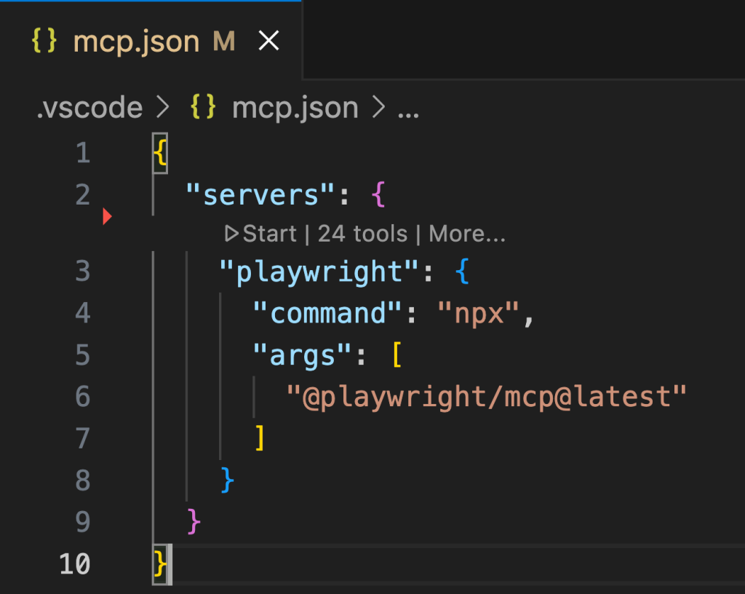745x594 pixels.
Task: Expand the breadcrumb ellipsis dropdown
Action: pyautogui.click(x=407, y=107)
